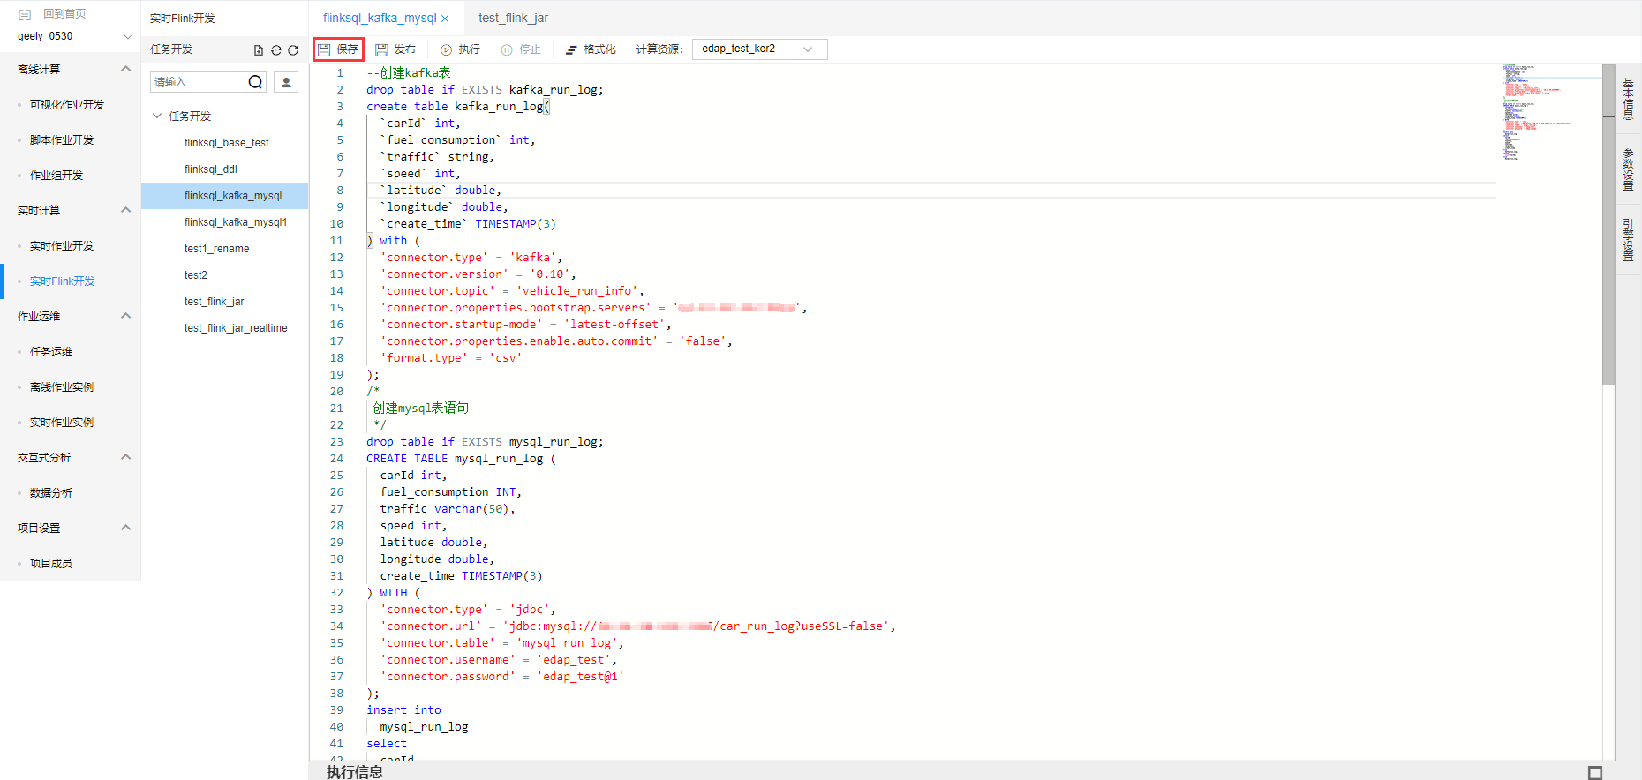Open 离线作业实例 menu item
Screen dimensions: 1642x780
click(x=62, y=387)
